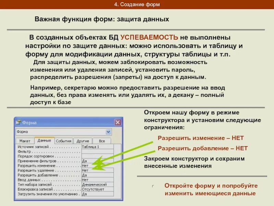Image resolution: width=274 pixels, height=206 pixels.
Task: Click the Источник записей property label
Action: coord(33,147)
